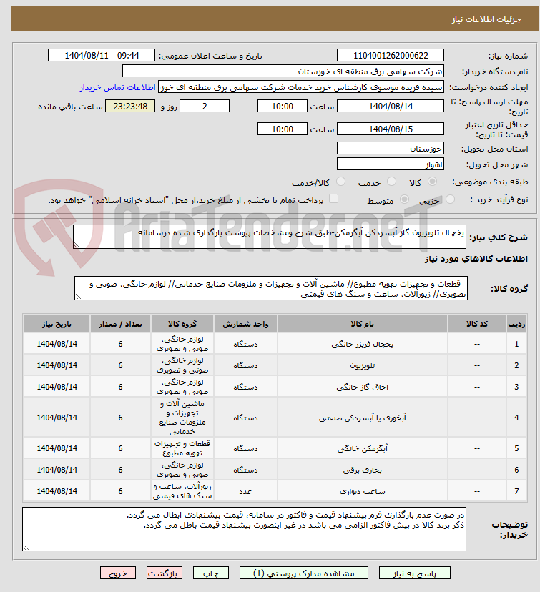Click the response deadline date 1404/08/14 field

coord(391,106)
